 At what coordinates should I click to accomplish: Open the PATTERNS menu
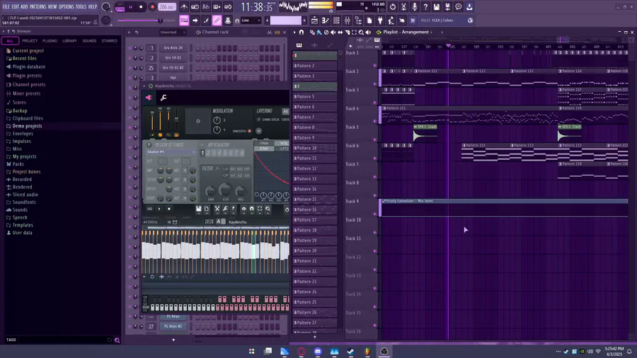pyautogui.click(x=38, y=7)
